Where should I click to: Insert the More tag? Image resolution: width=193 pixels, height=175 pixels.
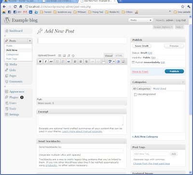pyautogui.click(x=104, y=62)
